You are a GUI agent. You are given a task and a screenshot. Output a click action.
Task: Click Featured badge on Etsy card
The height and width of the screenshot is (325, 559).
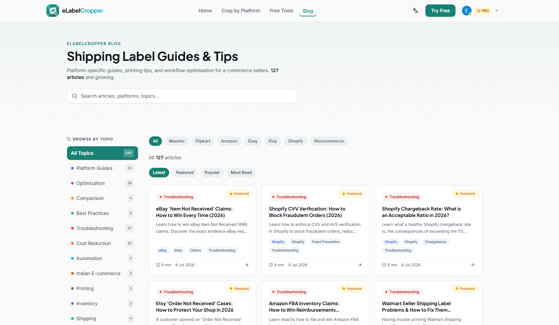[239, 289]
